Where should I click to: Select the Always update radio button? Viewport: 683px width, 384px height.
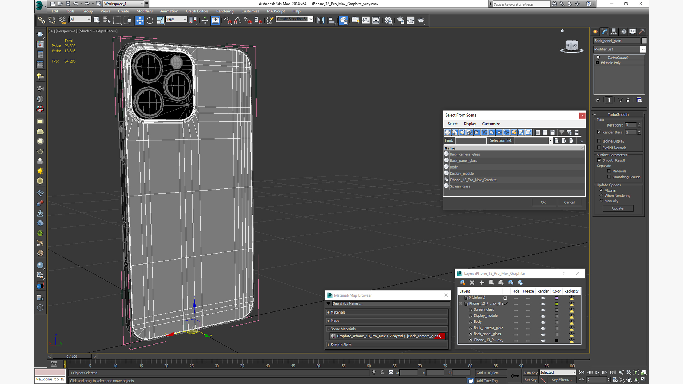[602, 191]
